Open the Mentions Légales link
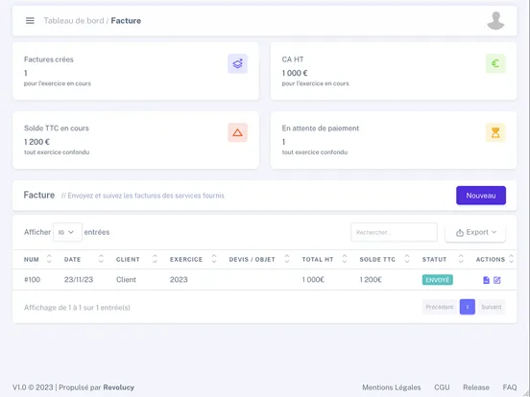Viewport: 530px width, 397px height. tap(392, 387)
